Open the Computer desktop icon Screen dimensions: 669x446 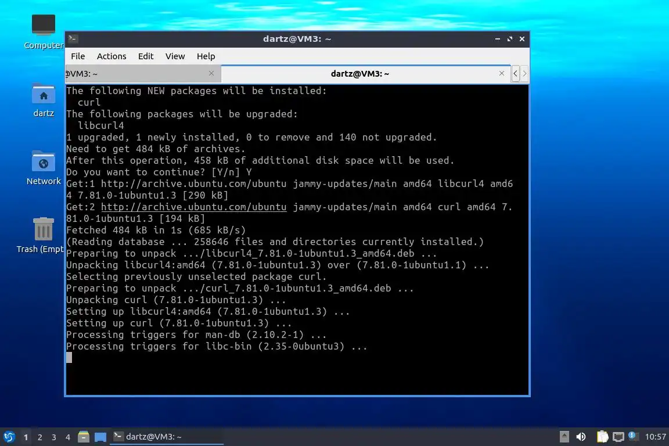[44, 31]
